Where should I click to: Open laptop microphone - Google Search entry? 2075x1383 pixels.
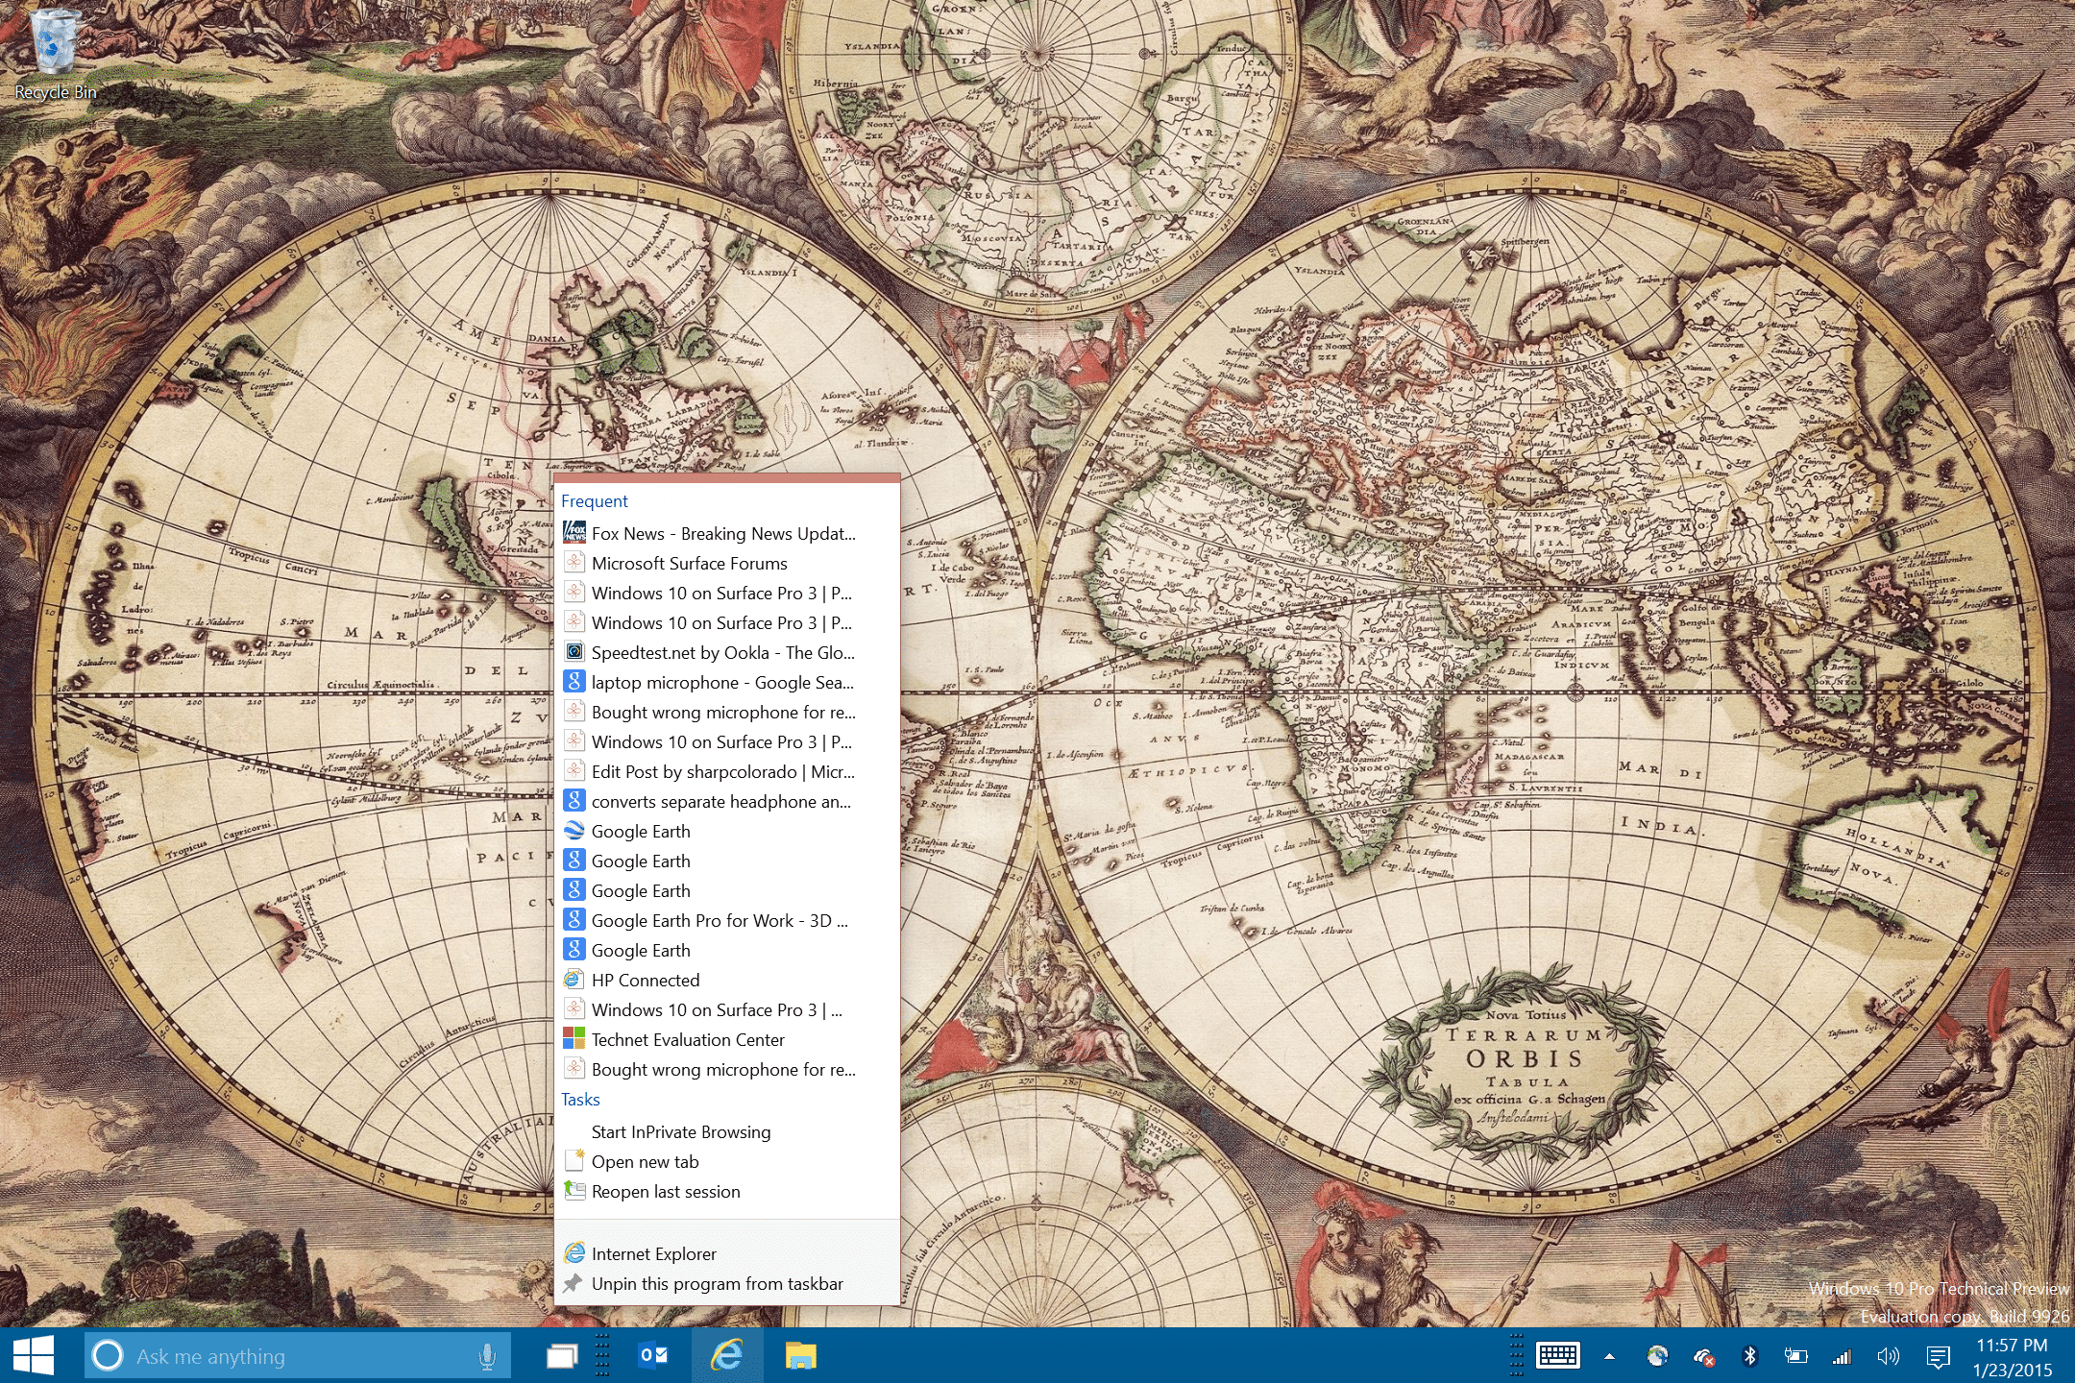(x=727, y=682)
